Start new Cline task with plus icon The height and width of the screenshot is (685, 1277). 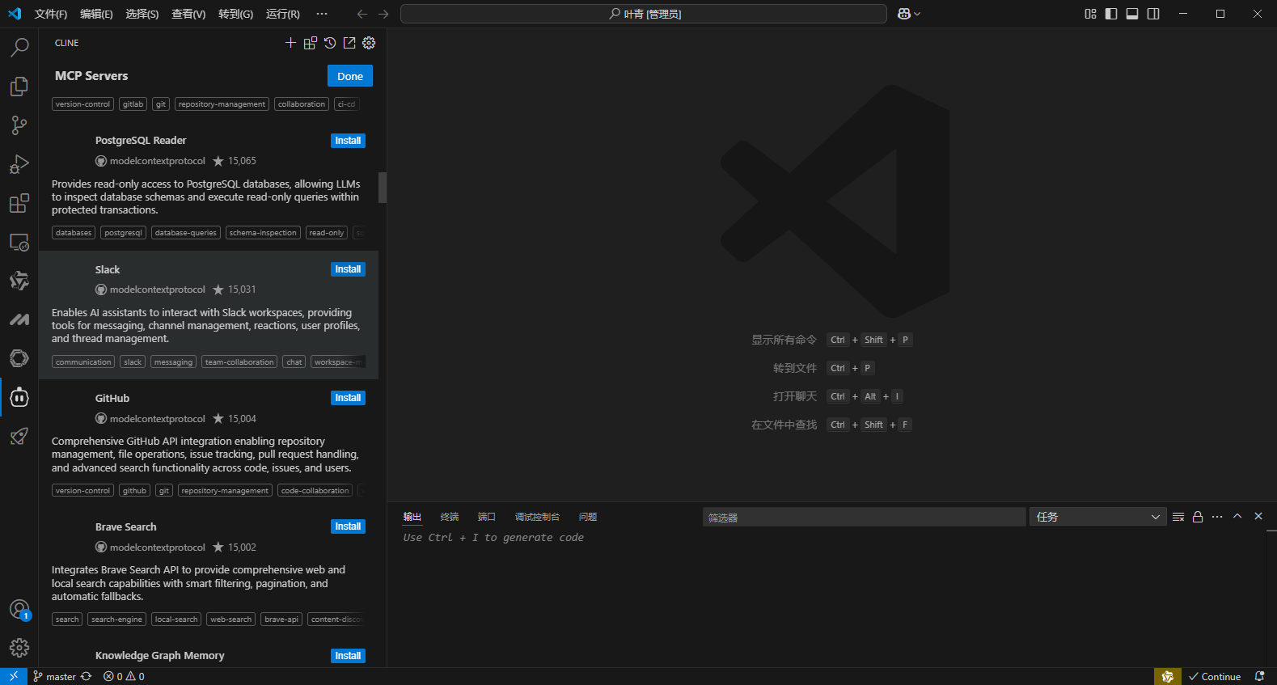click(290, 43)
